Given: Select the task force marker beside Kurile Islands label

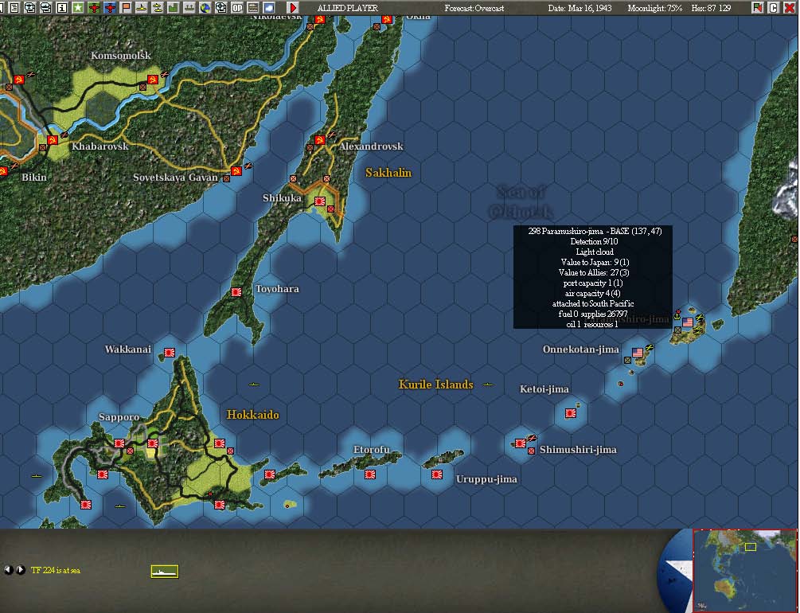Looking at the screenshot, I should 488,385.
